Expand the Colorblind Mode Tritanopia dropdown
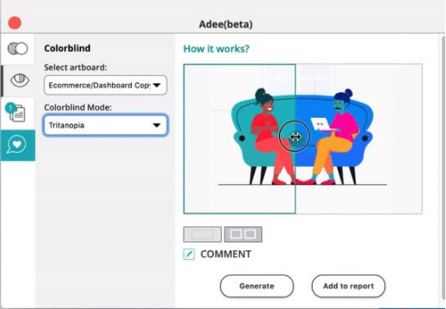This screenshot has height=309, width=446. (x=106, y=125)
